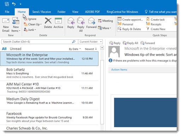Show All messages filter
Viewport: 182px width, 136px height.
tap(4, 49)
